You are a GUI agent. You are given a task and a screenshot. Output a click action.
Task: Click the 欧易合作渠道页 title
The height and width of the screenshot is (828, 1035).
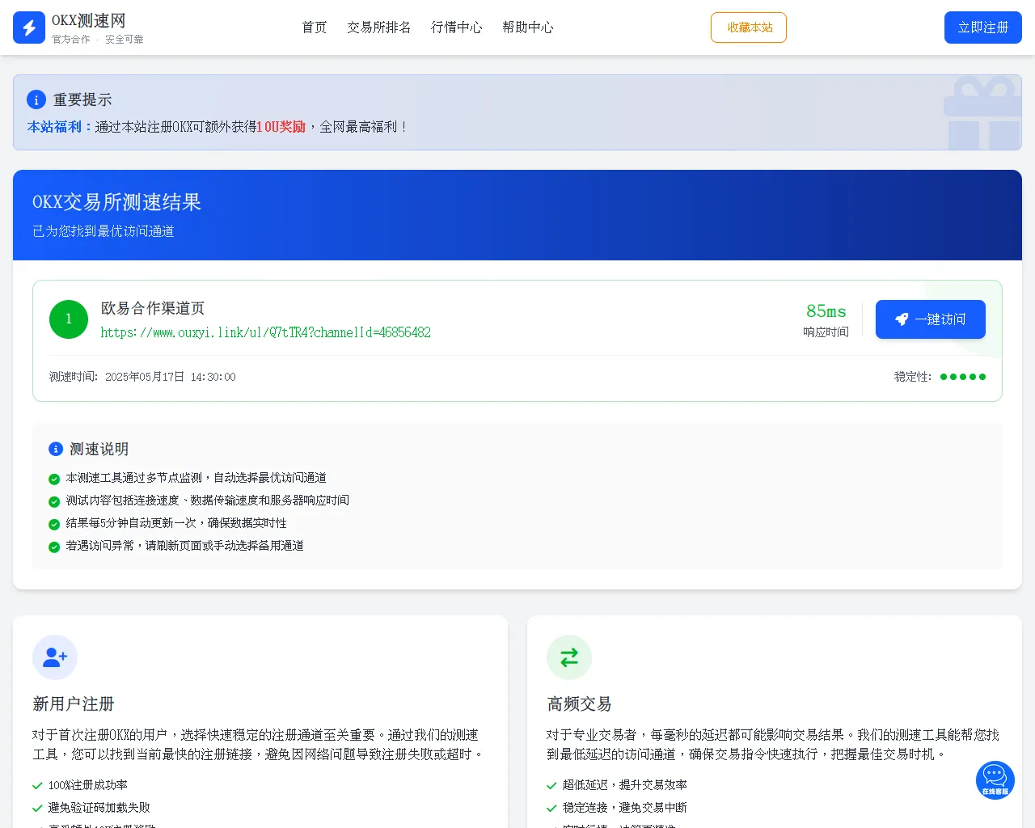pos(153,308)
